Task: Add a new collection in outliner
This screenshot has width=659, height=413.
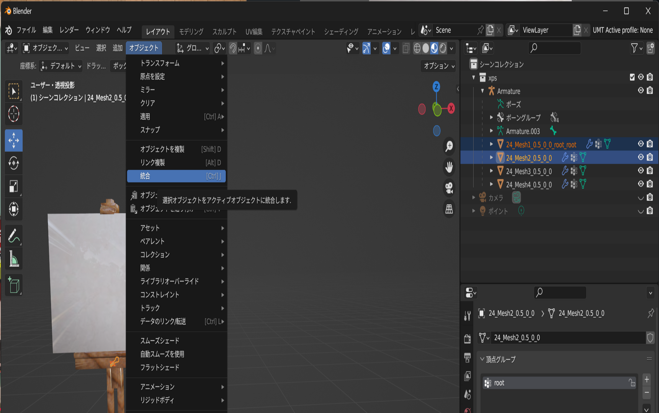Action: click(651, 48)
